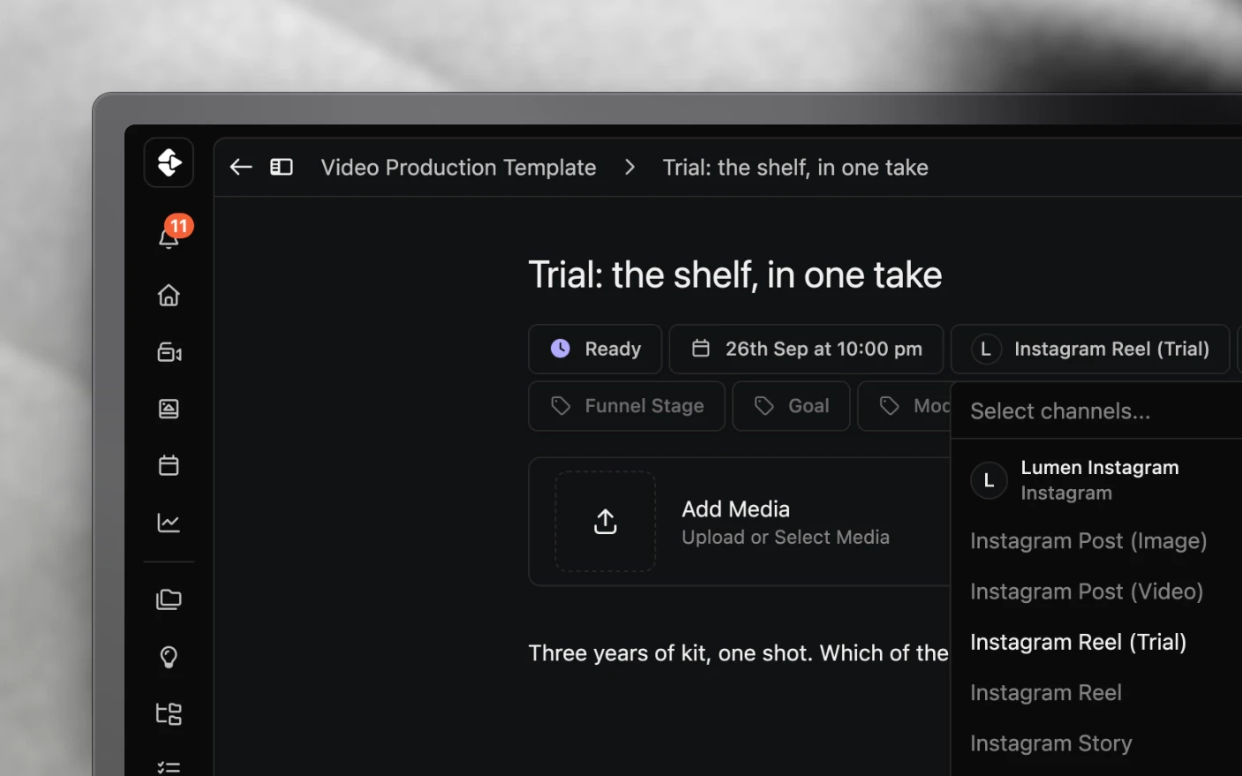Viewport: 1242px width, 776px height.
Task: Open the Goal tag dropdown
Action: (791, 406)
